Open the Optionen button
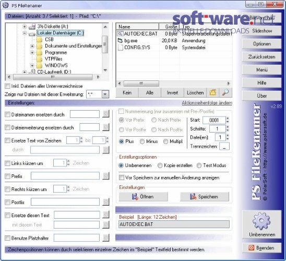 click(x=262, y=44)
